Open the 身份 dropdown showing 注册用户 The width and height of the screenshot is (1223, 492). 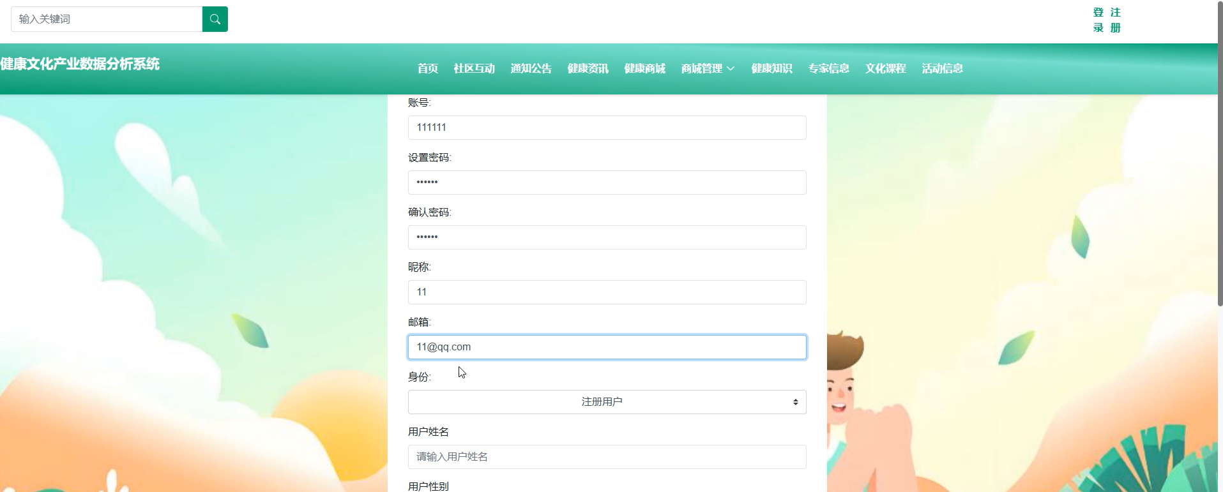pyautogui.click(x=607, y=402)
